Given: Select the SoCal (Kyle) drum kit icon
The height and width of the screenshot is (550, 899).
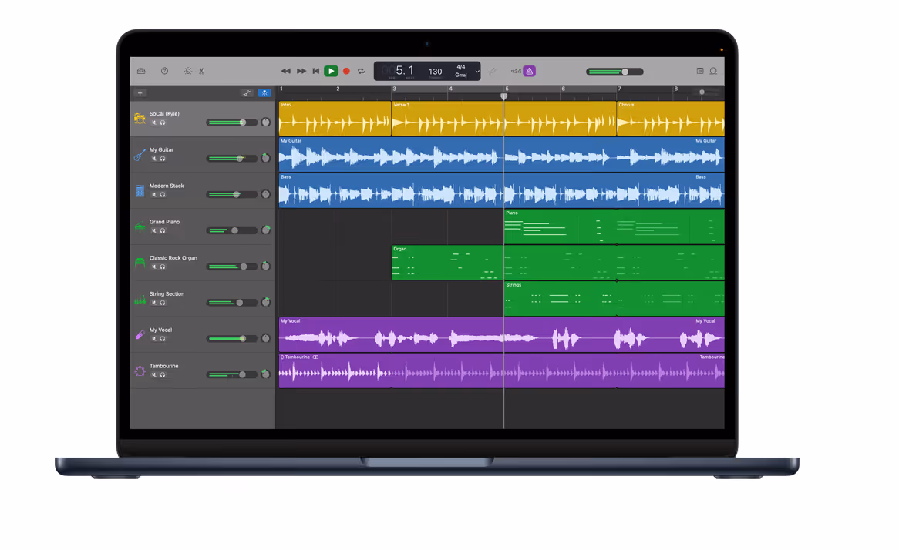Looking at the screenshot, I should coord(140,119).
